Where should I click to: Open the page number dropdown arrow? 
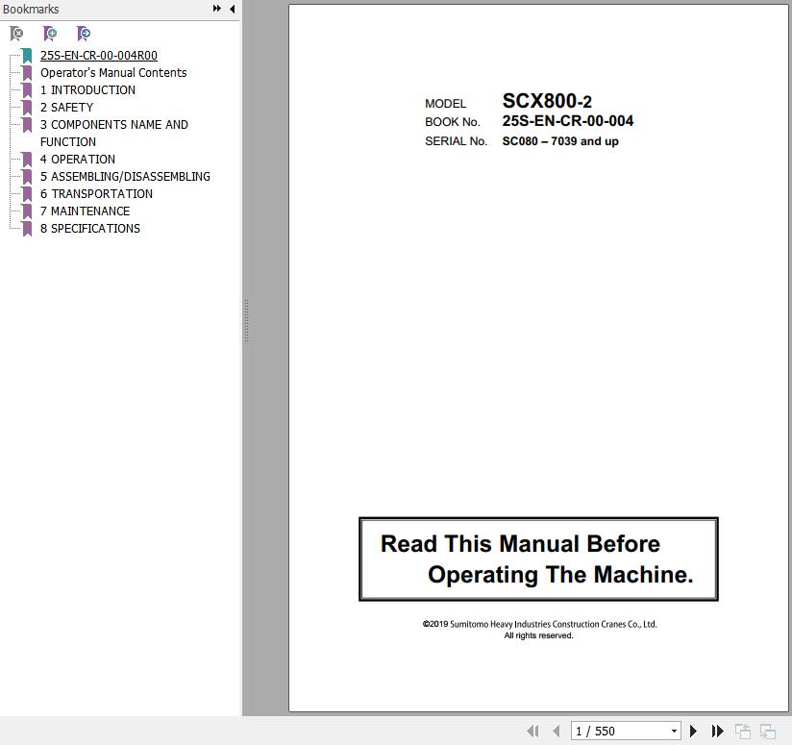[674, 731]
